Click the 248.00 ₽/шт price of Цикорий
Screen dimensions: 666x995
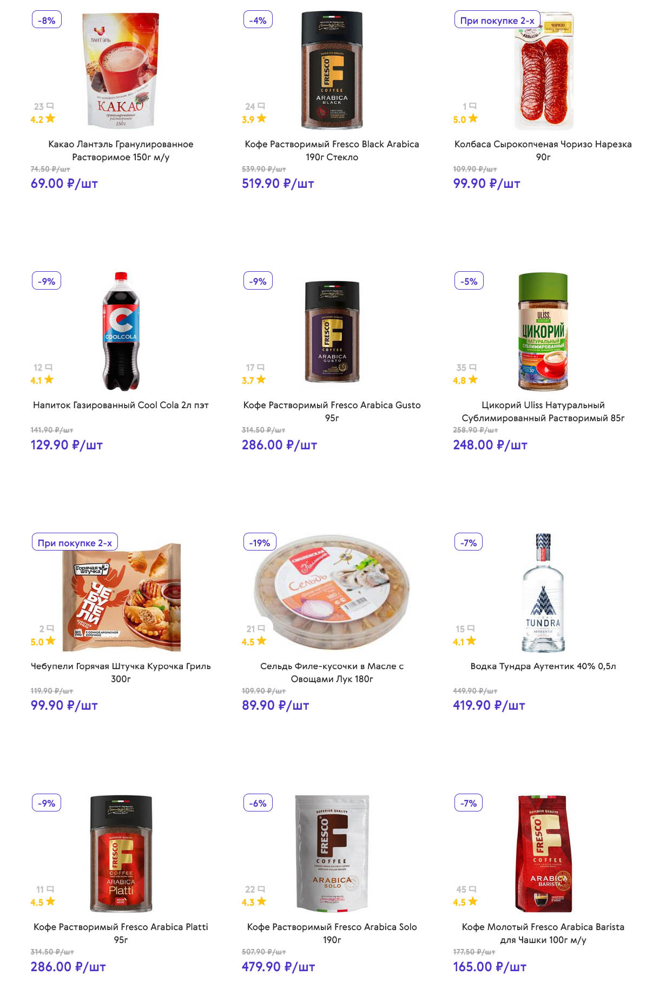tap(490, 445)
